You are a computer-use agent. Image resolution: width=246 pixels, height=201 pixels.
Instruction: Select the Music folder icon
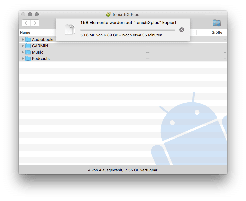click(x=28, y=52)
